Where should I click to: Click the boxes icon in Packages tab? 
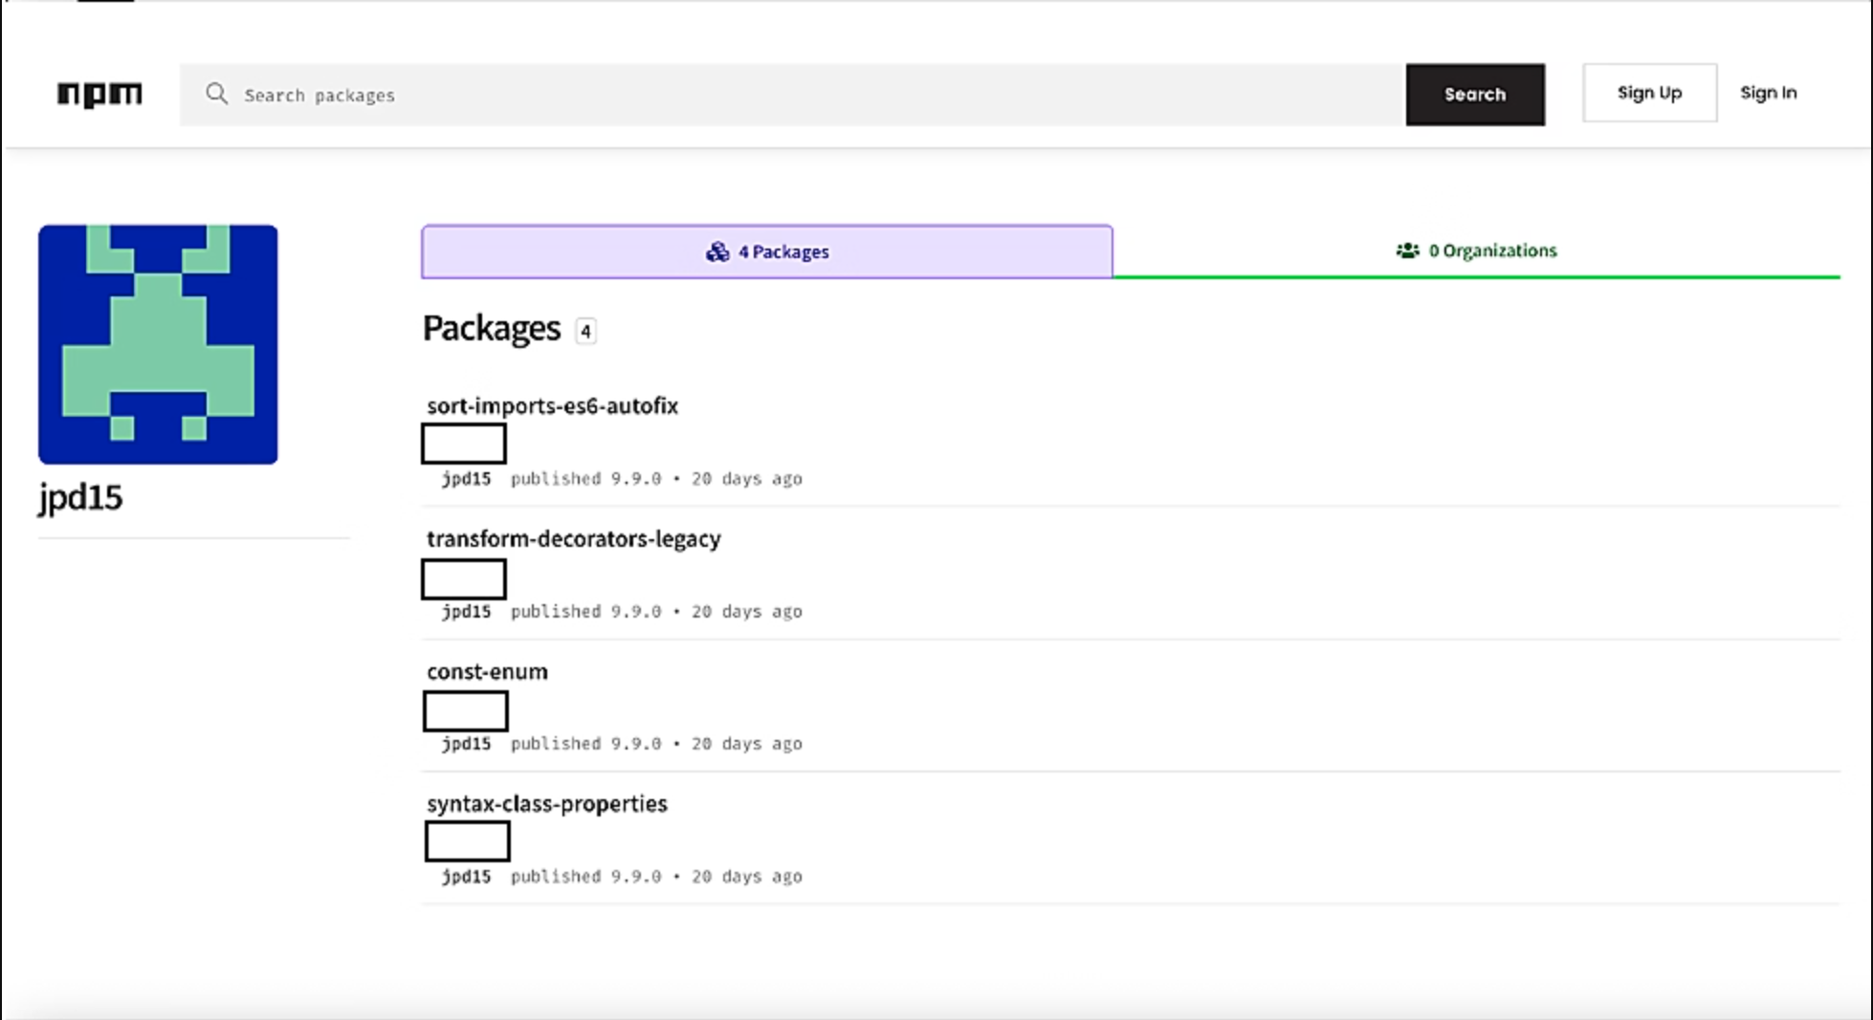[717, 251]
